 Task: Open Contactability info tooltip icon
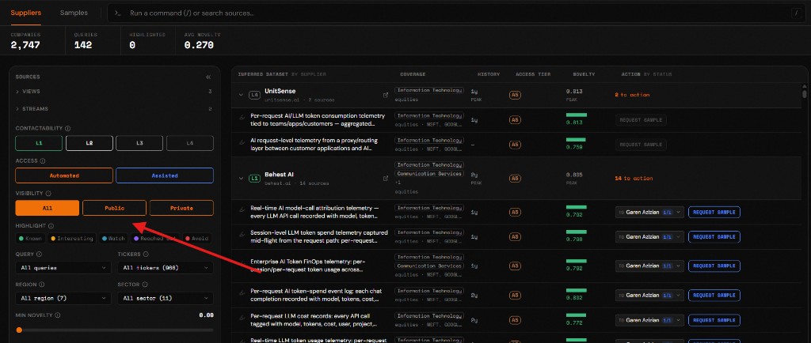tap(68, 129)
